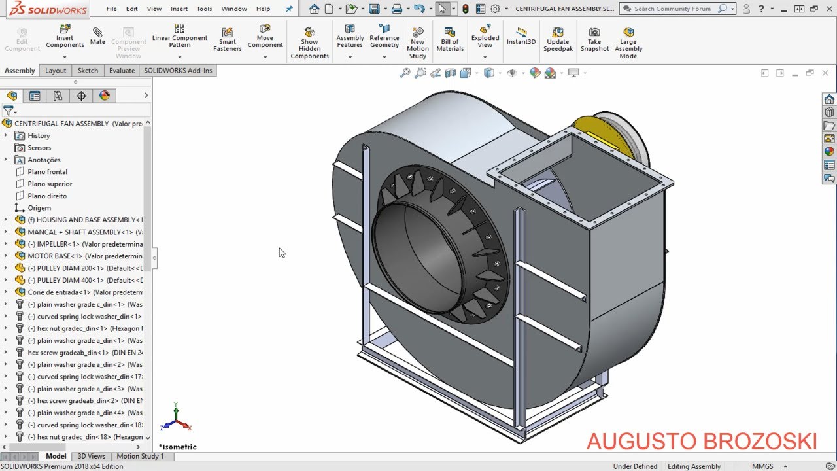Open DimXpertManager tab icon
This screenshot has height=471, width=837.
(81, 96)
